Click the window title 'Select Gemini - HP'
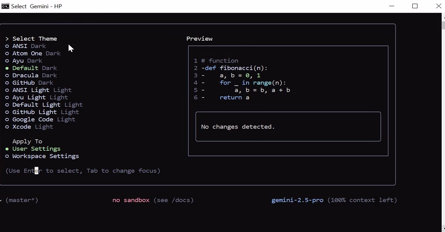The image size is (445, 232). coord(36,6)
